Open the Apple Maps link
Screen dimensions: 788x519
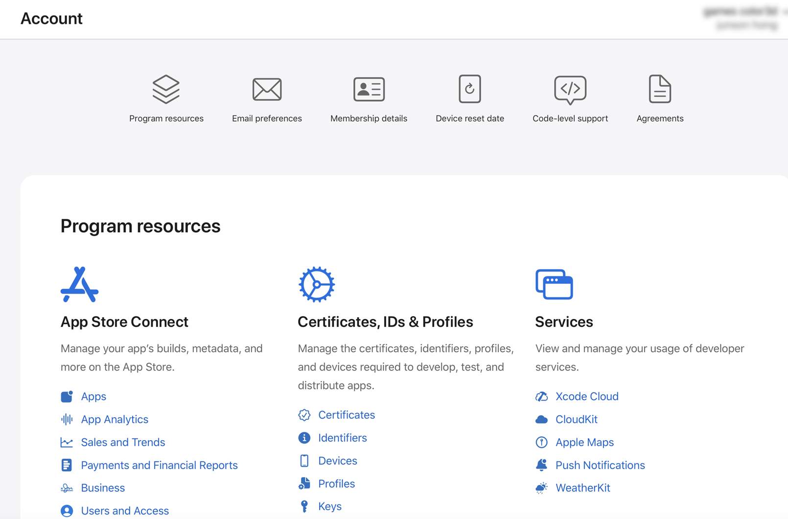tap(584, 442)
